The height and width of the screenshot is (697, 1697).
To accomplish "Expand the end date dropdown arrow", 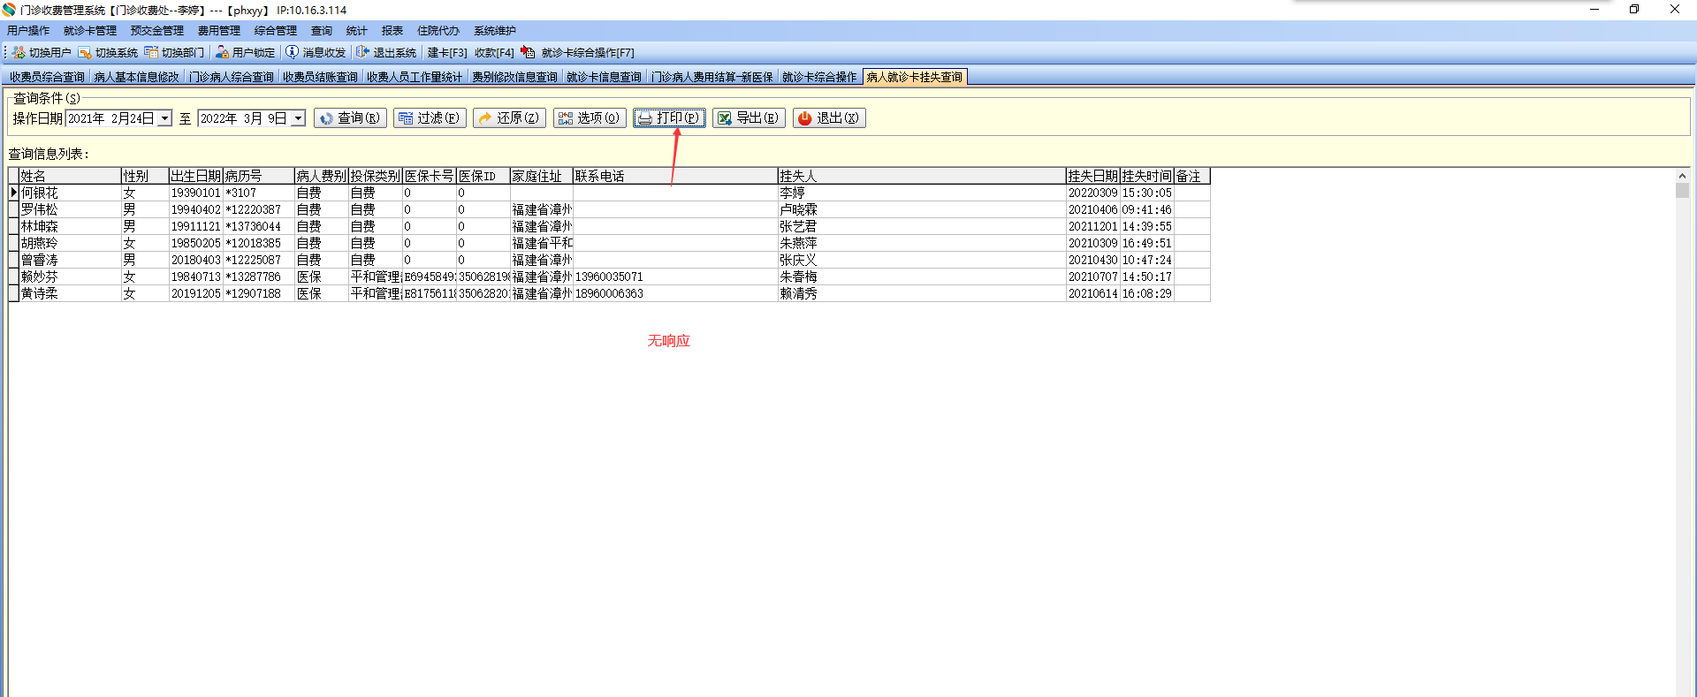I will [x=298, y=118].
